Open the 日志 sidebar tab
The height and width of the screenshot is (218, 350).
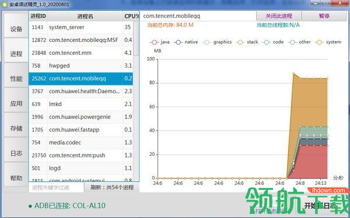click(16, 150)
